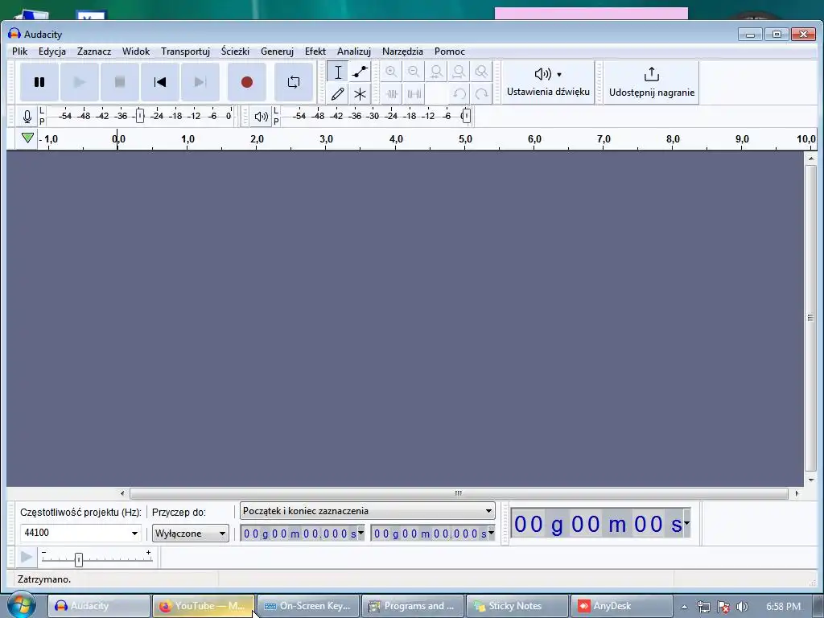824x618 pixels.
Task: Start recording with the red Record button
Action: coord(247,82)
